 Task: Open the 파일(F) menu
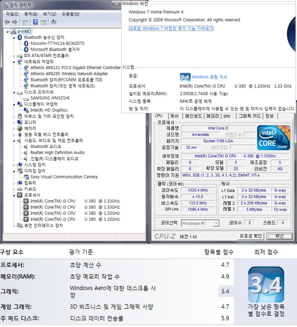(12, 14)
